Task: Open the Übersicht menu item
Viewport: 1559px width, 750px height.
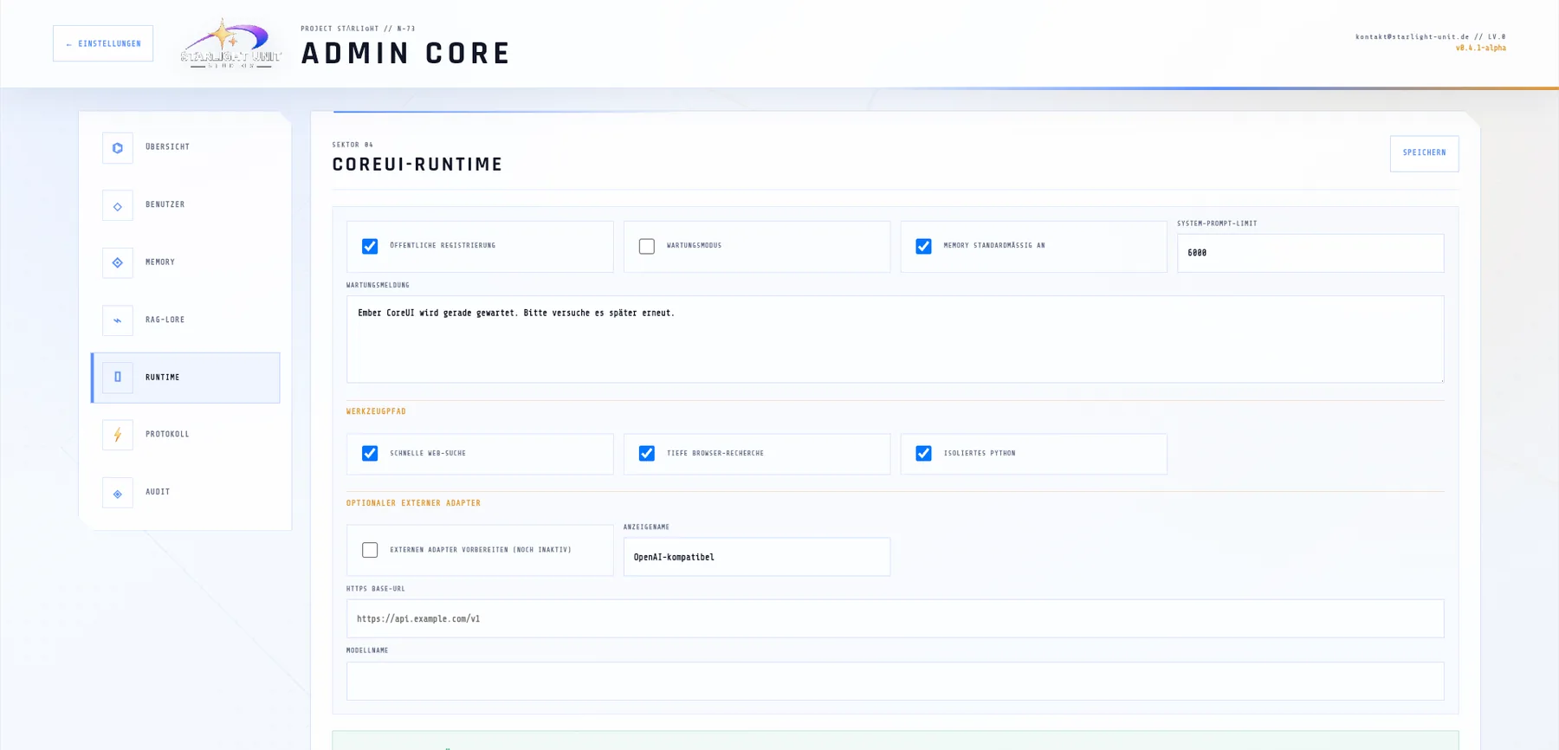Action: [x=185, y=147]
